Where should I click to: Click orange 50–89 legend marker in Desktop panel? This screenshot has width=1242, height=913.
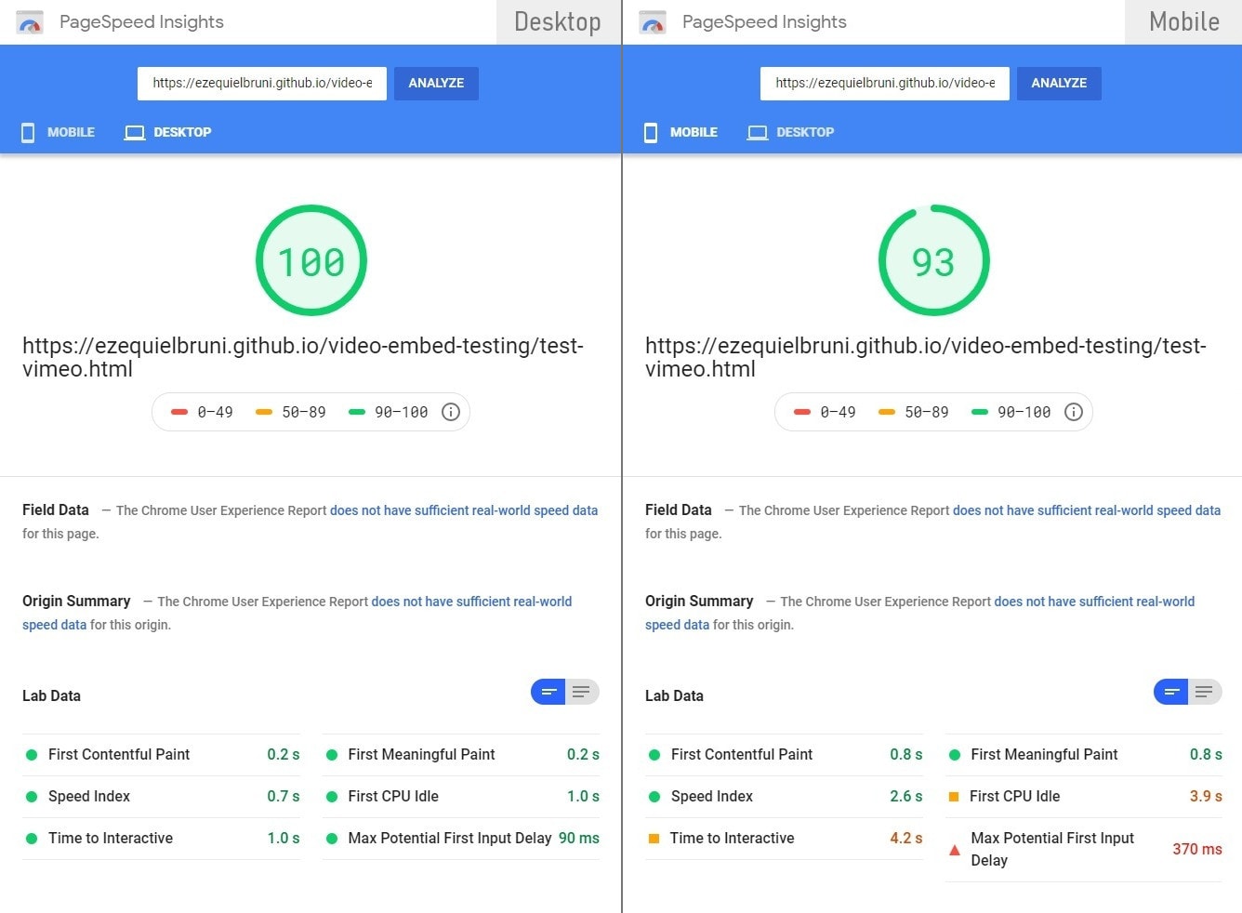(x=264, y=412)
